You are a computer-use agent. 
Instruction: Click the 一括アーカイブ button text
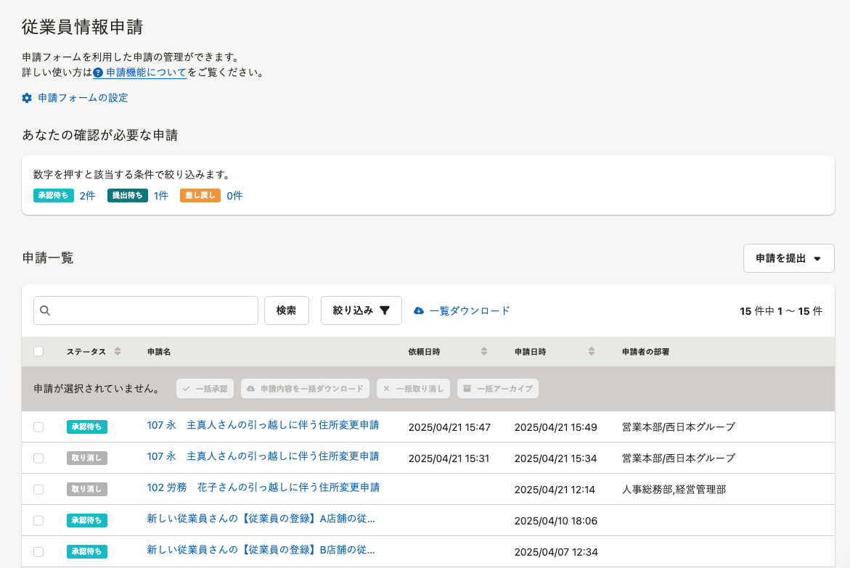pos(504,389)
